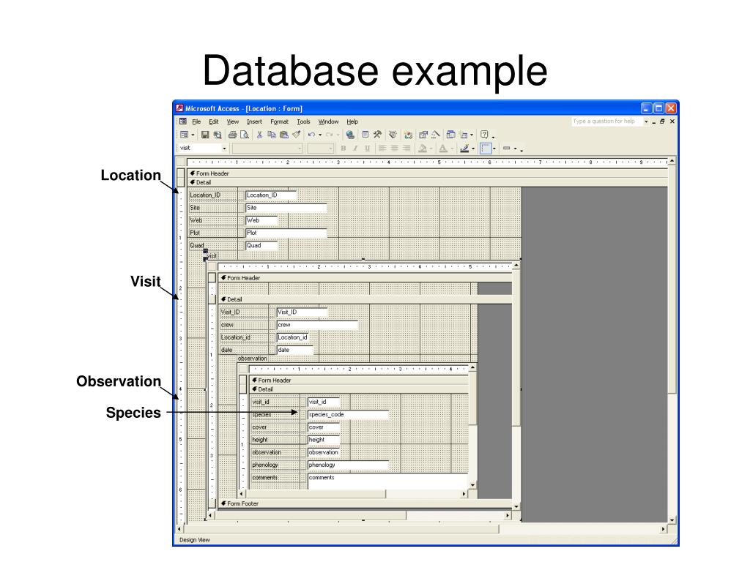Click in the Type a question for help box
The width and height of the screenshot is (750, 562).
pos(605,121)
